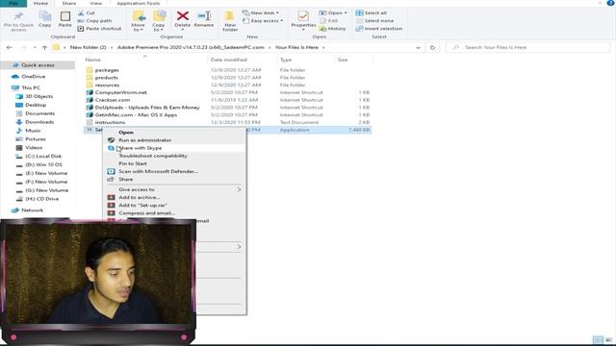The height and width of the screenshot is (346, 616).
Task: Click Copy path in ribbon
Action: click(x=94, y=21)
